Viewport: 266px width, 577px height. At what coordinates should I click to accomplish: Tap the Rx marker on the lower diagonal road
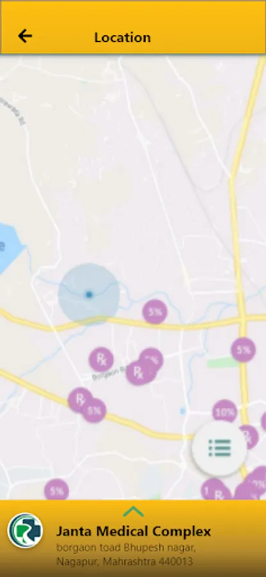tap(80, 399)
